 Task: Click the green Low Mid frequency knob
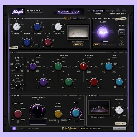coord(58,66)
